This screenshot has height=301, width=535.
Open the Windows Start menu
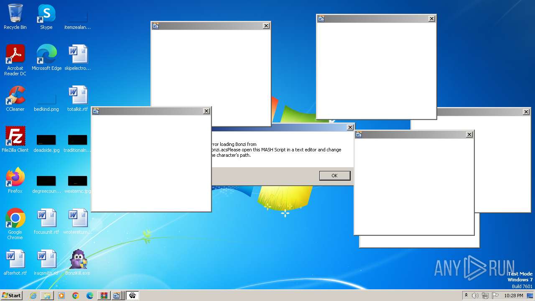pyautogui.click(x=12, y=295)
